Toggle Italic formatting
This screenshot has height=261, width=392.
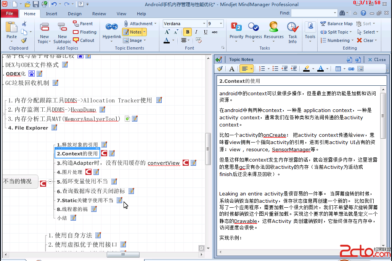pyautogui.click(x=196, y=32)
